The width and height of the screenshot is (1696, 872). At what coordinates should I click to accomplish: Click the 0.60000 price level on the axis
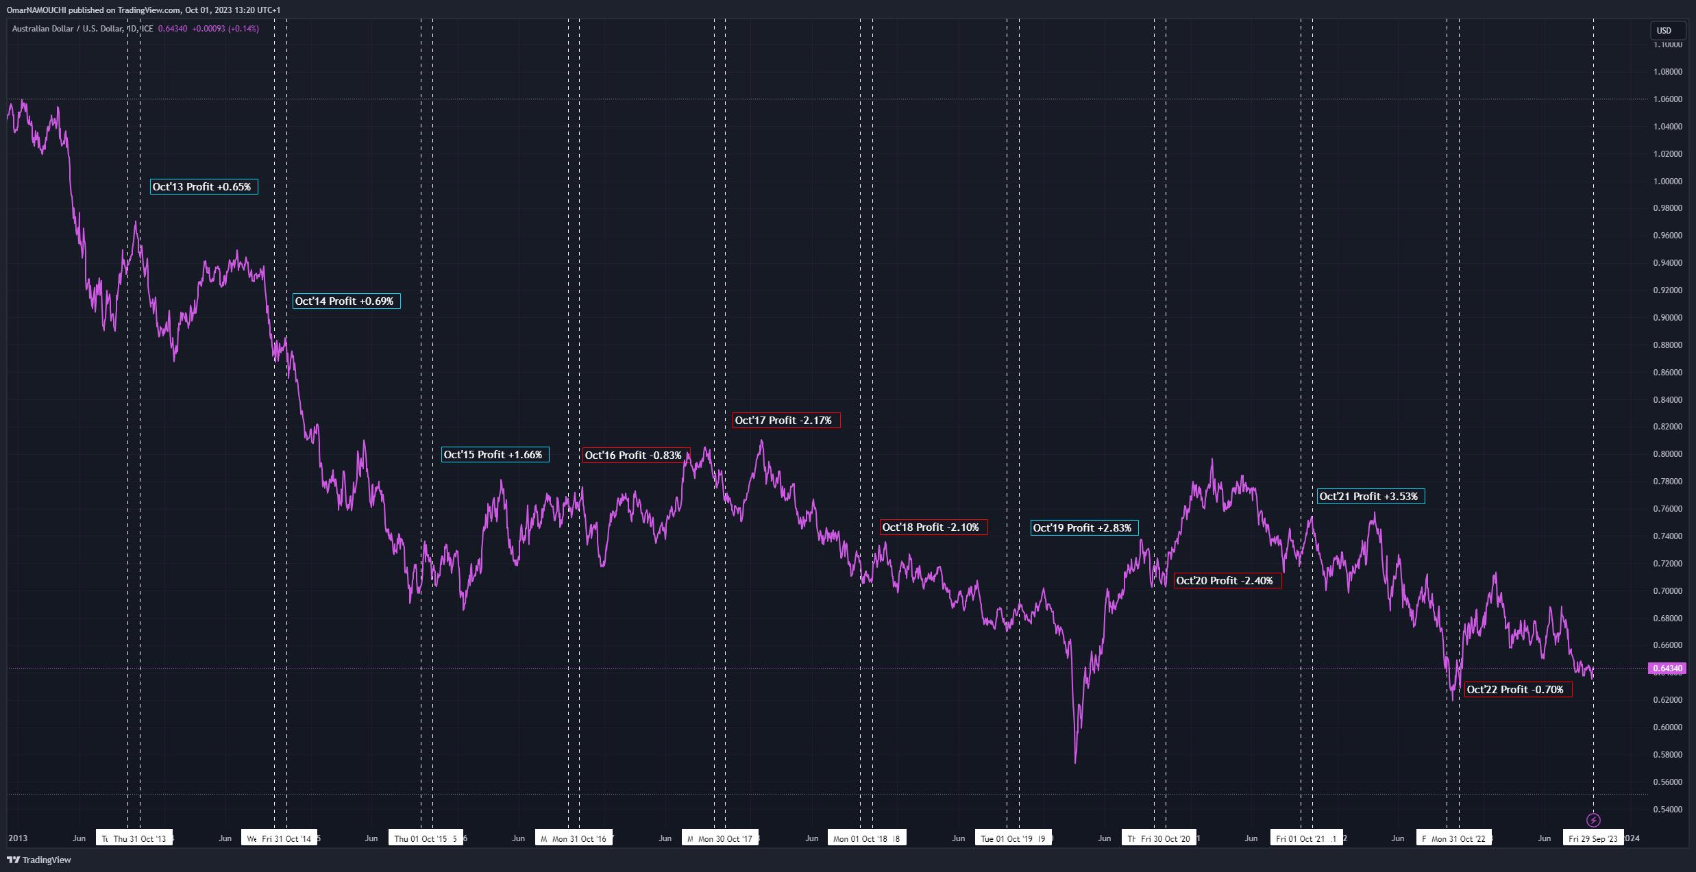pyautogui.click(x=1668, y=727)
